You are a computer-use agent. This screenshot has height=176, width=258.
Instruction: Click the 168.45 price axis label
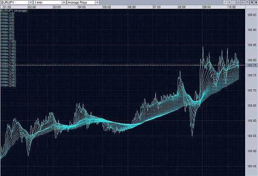pos(252,166)
